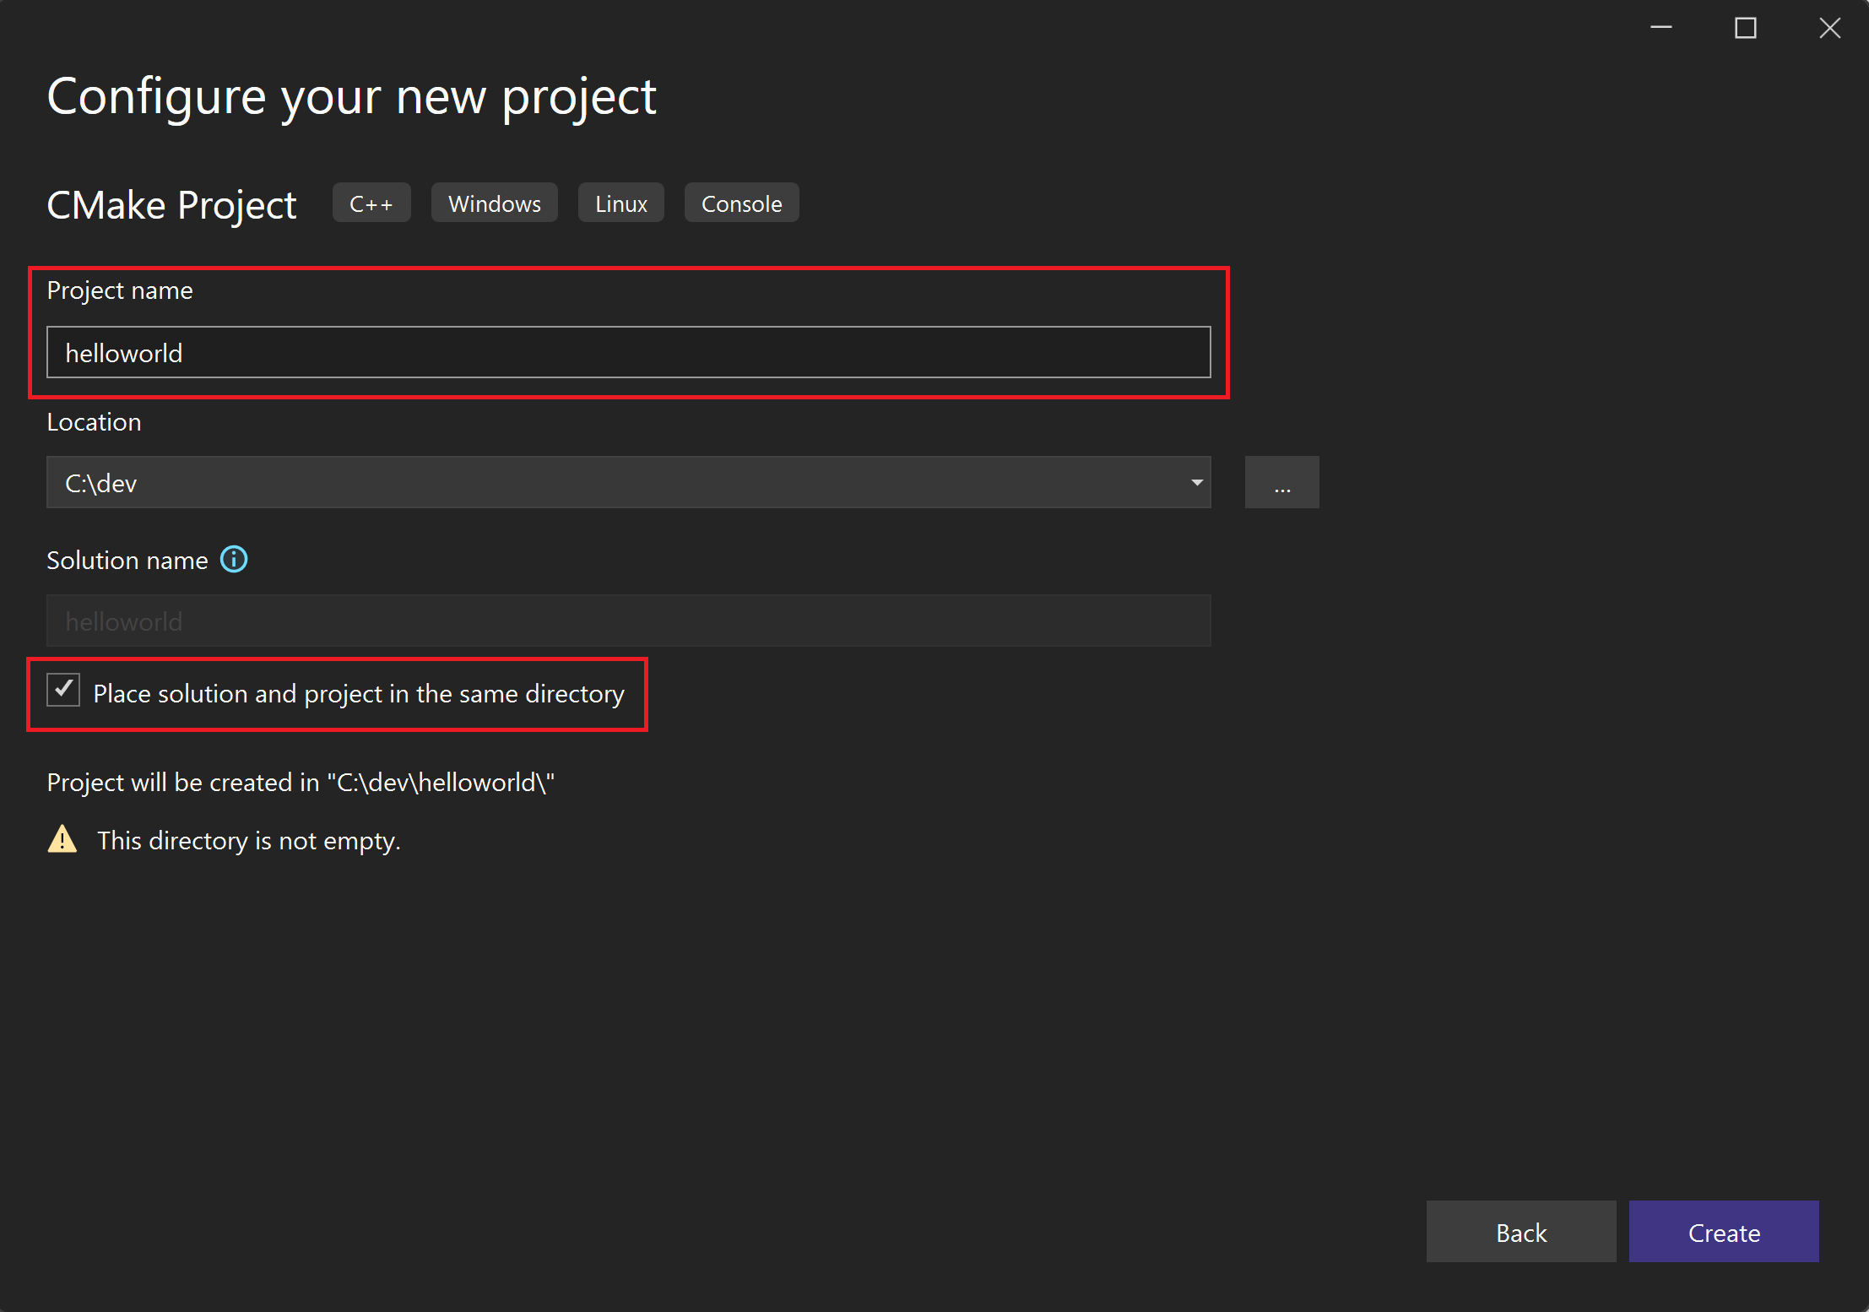Click the Windows platform tag icon
This screenshot has height=1312, width=1869.
494,203
